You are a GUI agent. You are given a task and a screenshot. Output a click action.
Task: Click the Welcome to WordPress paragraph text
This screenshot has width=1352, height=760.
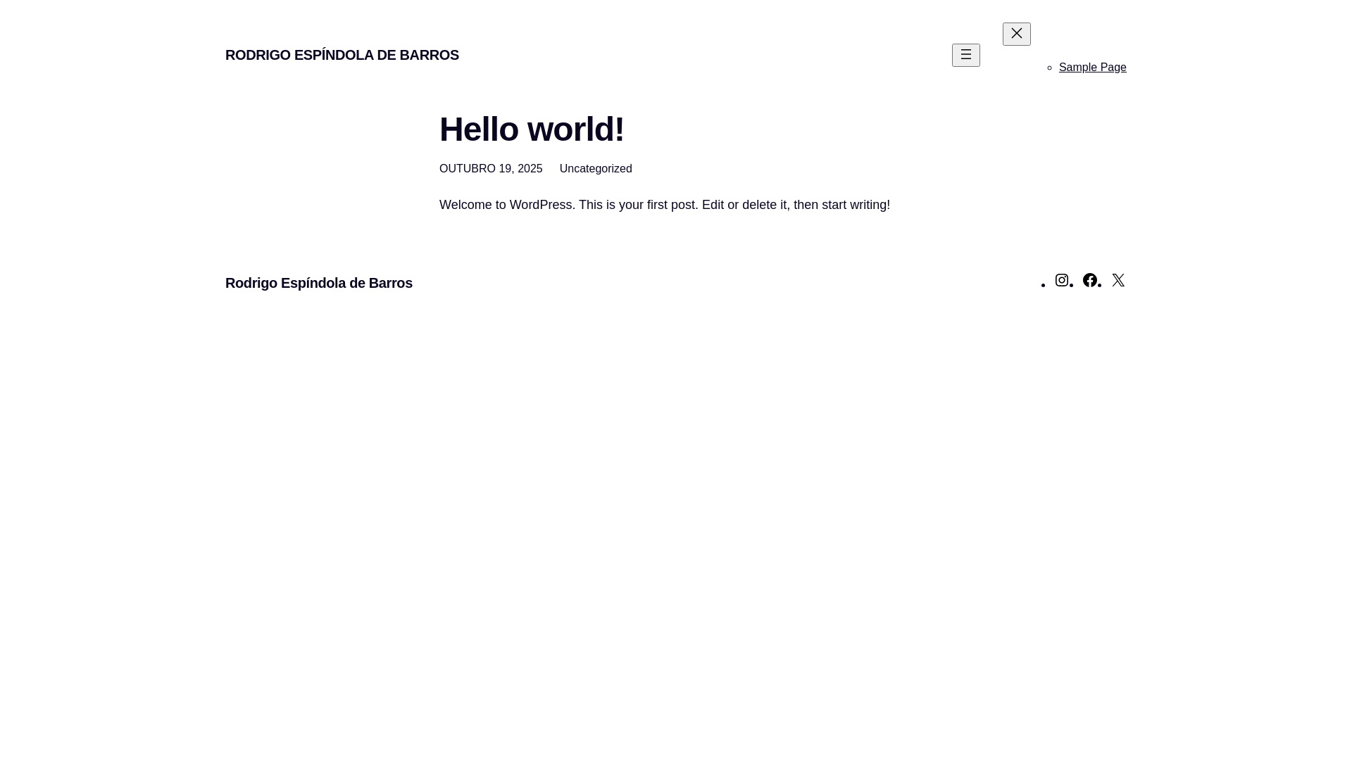point(664,205)
